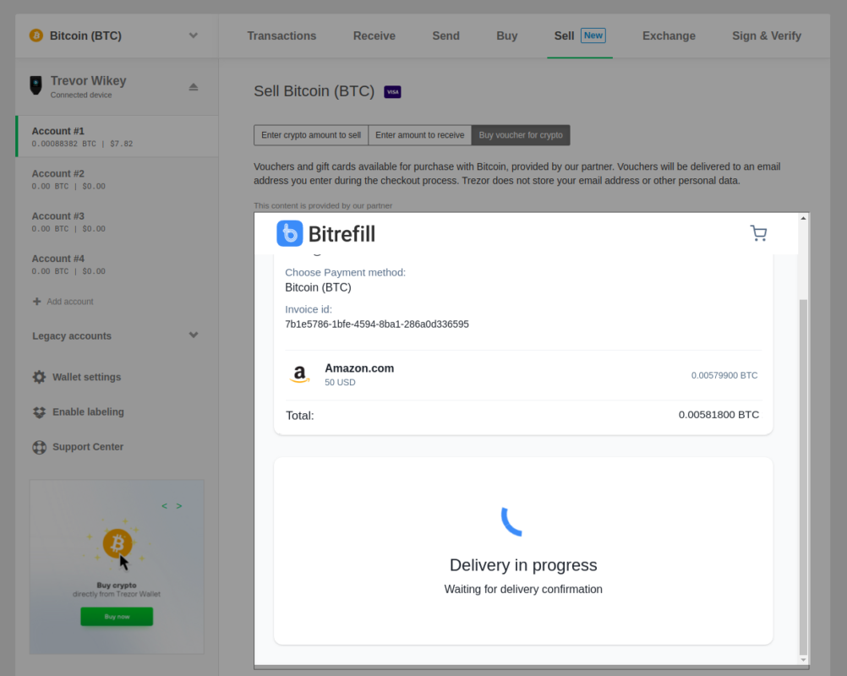Choose Enter amount to receive

[420, 135]
